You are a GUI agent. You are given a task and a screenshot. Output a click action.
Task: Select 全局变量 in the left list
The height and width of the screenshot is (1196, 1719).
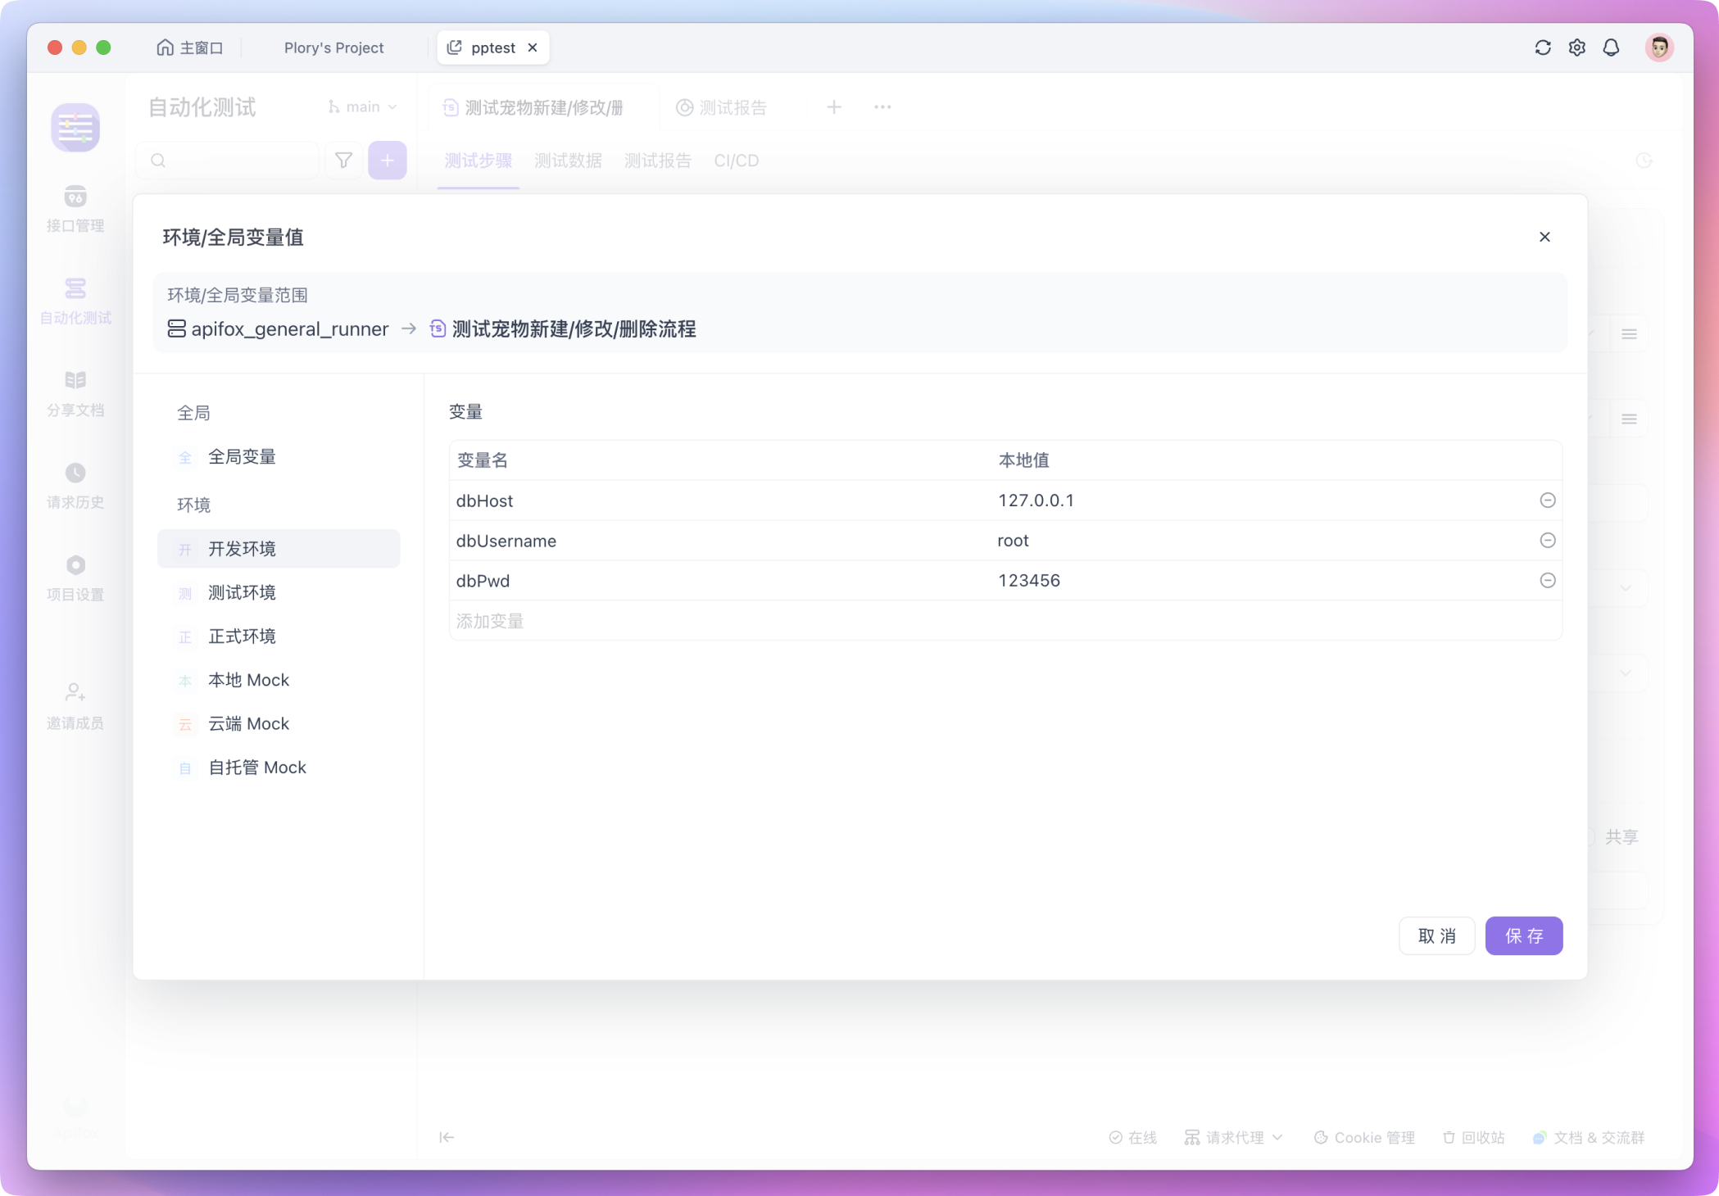pyautogui.click(x=242, y=457)
